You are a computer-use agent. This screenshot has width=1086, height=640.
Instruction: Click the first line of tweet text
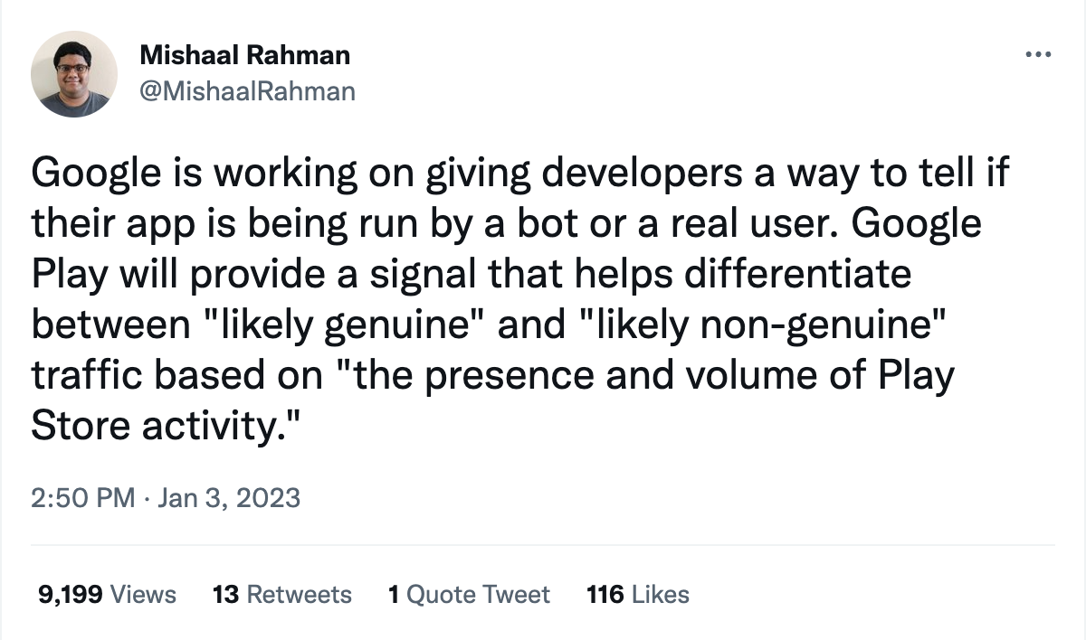[519, 173]
